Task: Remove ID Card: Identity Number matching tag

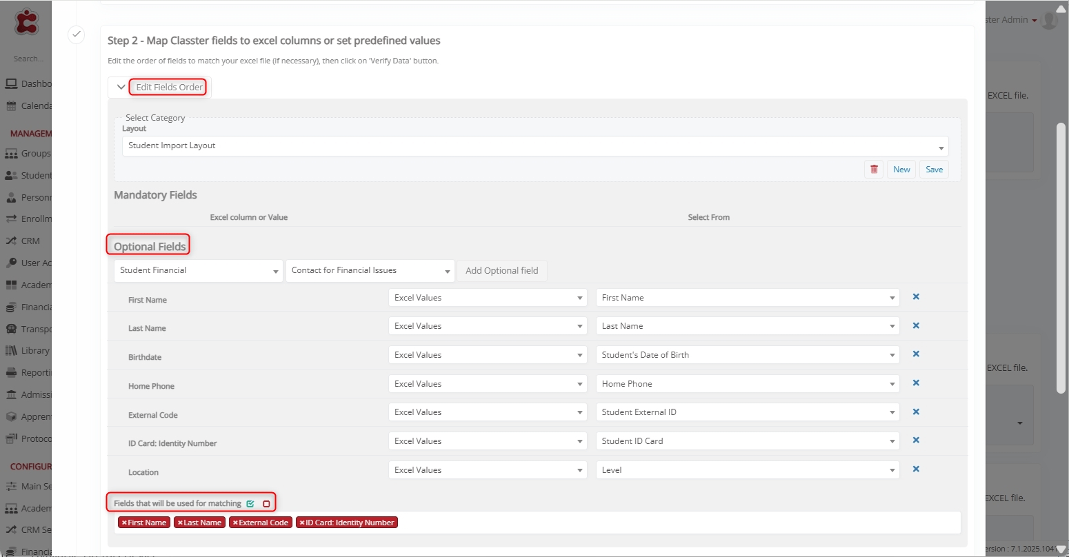Action: (x=302, y=523)
